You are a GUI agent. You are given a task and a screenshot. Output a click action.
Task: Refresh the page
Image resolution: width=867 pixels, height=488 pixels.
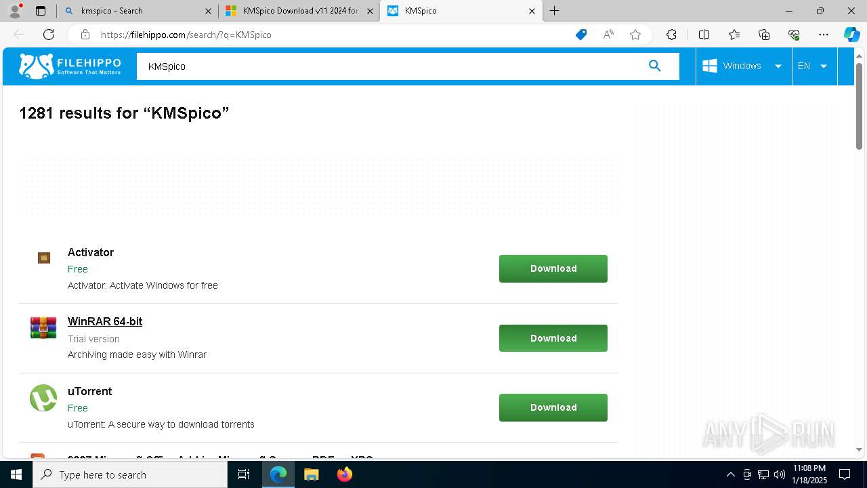tap(49, 35)
